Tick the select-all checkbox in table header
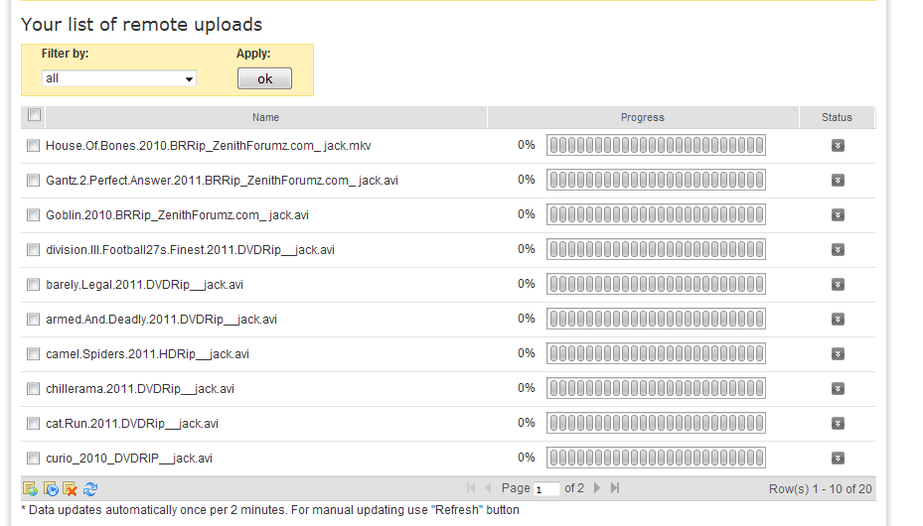 click(34, 116)
